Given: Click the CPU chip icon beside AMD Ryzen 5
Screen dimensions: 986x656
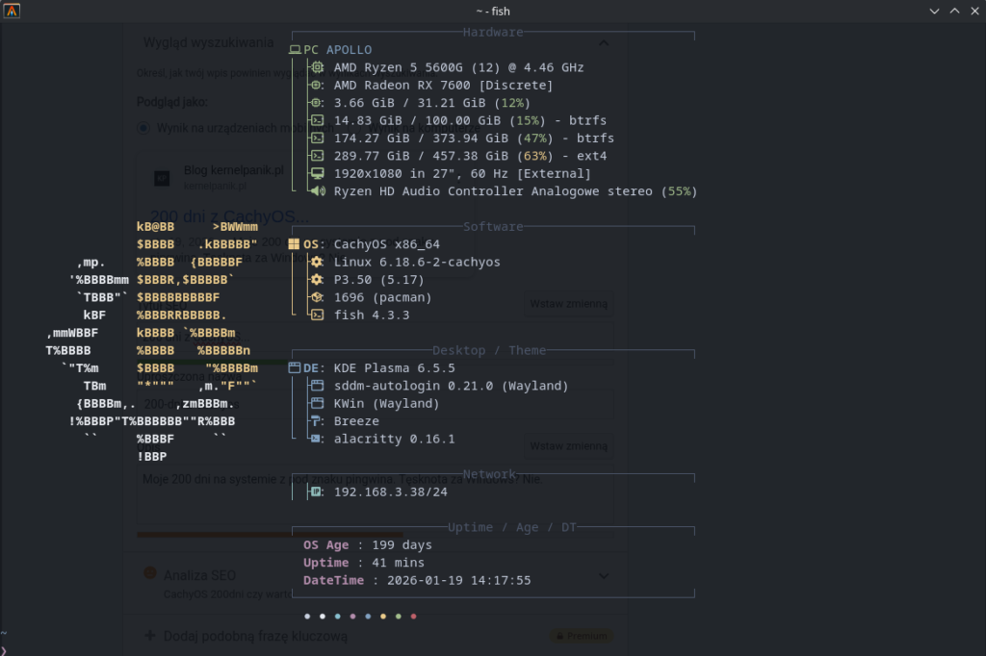Looking at the screenshot, I should coord(317,67).
